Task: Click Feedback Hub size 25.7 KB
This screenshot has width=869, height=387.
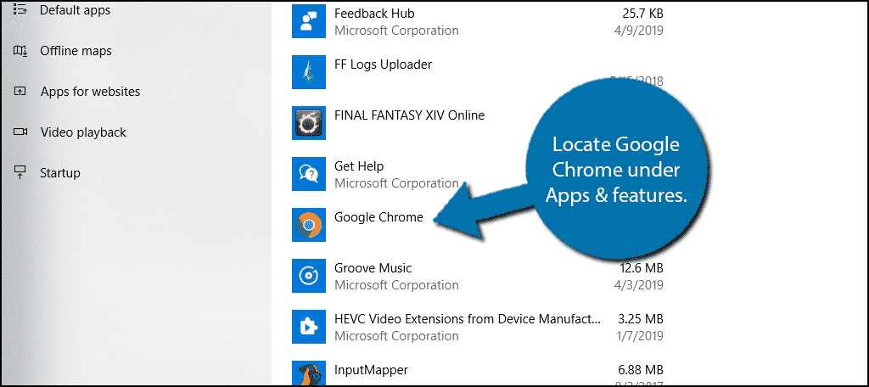Action: [x=642, y=13]
